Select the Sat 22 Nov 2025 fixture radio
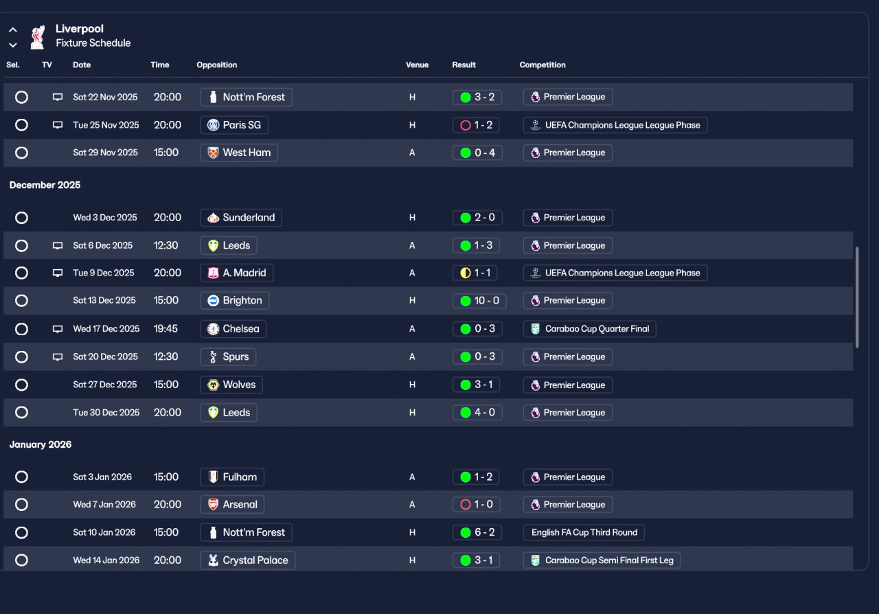This screenshot has width=879, height=614. point(21,98)
